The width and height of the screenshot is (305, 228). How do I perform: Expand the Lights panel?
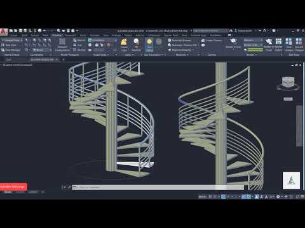point(129,54)
